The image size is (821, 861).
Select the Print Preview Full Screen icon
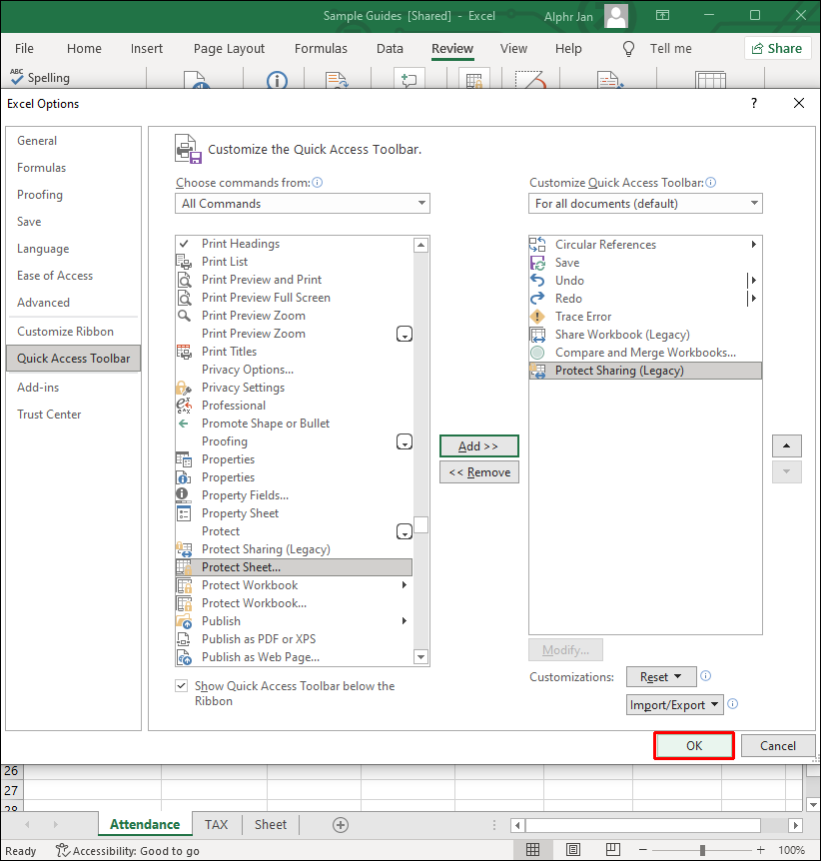point(184,298)
